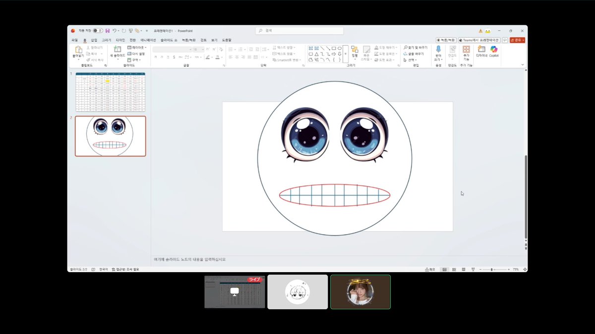Click the 새 슬라이드 (New Slide) icon
Screen dimensions: 595x334
pos(117,49)
